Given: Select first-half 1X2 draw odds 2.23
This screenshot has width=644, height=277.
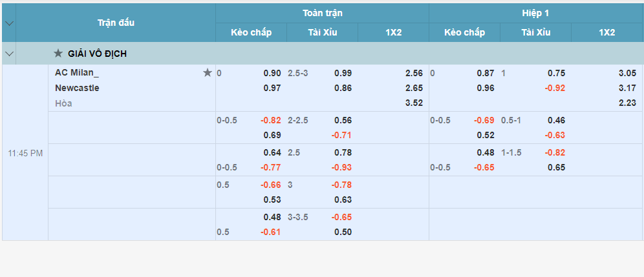Looking at the screenshot, I should [627, 103].
